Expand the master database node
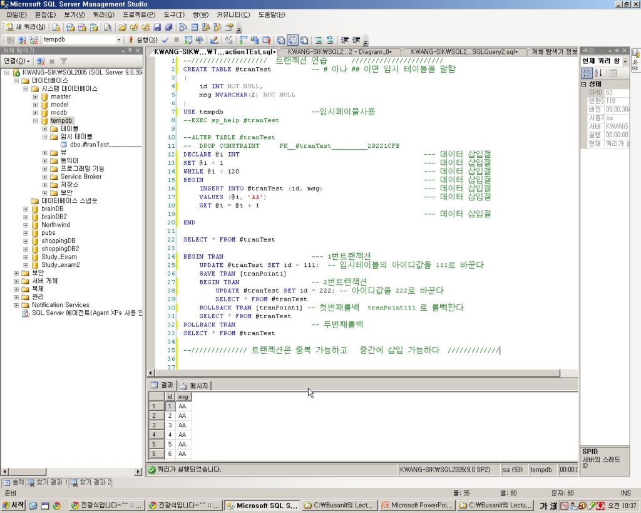 pos(35,97)
